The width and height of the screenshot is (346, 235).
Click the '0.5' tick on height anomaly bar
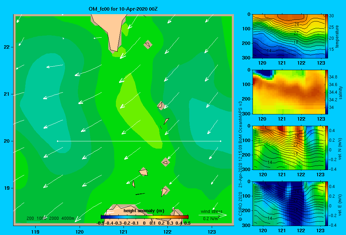pos(187,223)
